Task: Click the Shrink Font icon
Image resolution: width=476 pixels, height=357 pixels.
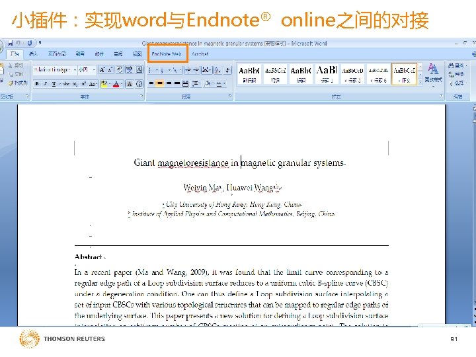Action: click(x=110, y=70)
